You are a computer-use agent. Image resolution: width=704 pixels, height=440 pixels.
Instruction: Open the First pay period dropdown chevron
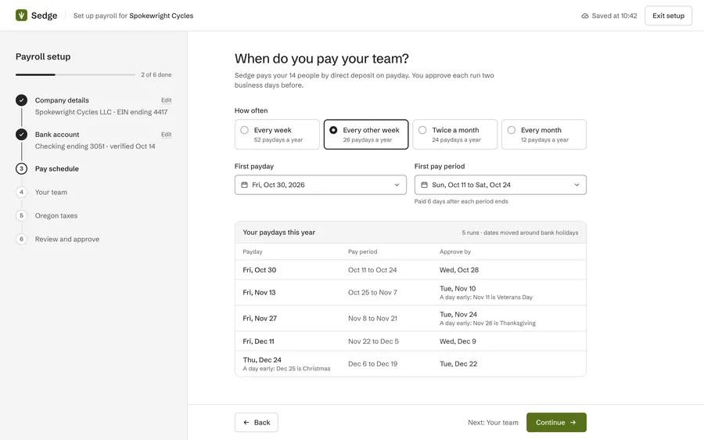coord(577,185)
